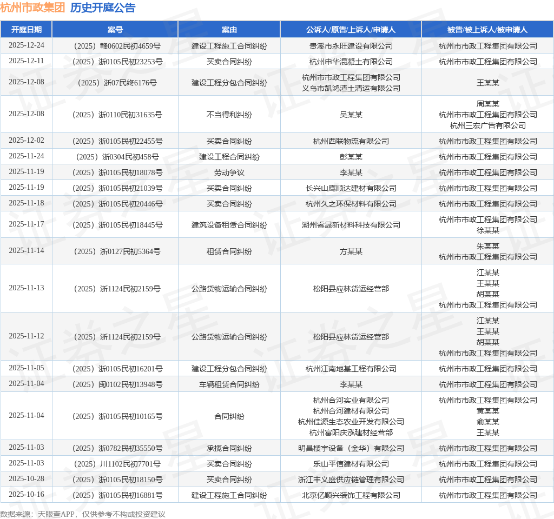Click plaintiff 明昌楼宇设备（金华）有限公司
Image resolution: width=554 pixels, height=519 pixels.
[x=351, y=448]
